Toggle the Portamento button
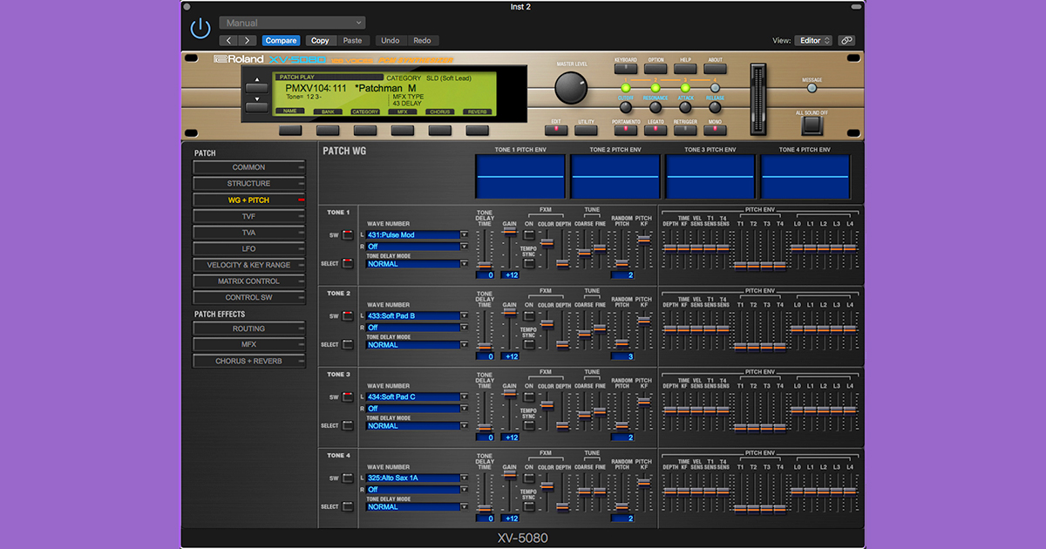 (626, 130)
